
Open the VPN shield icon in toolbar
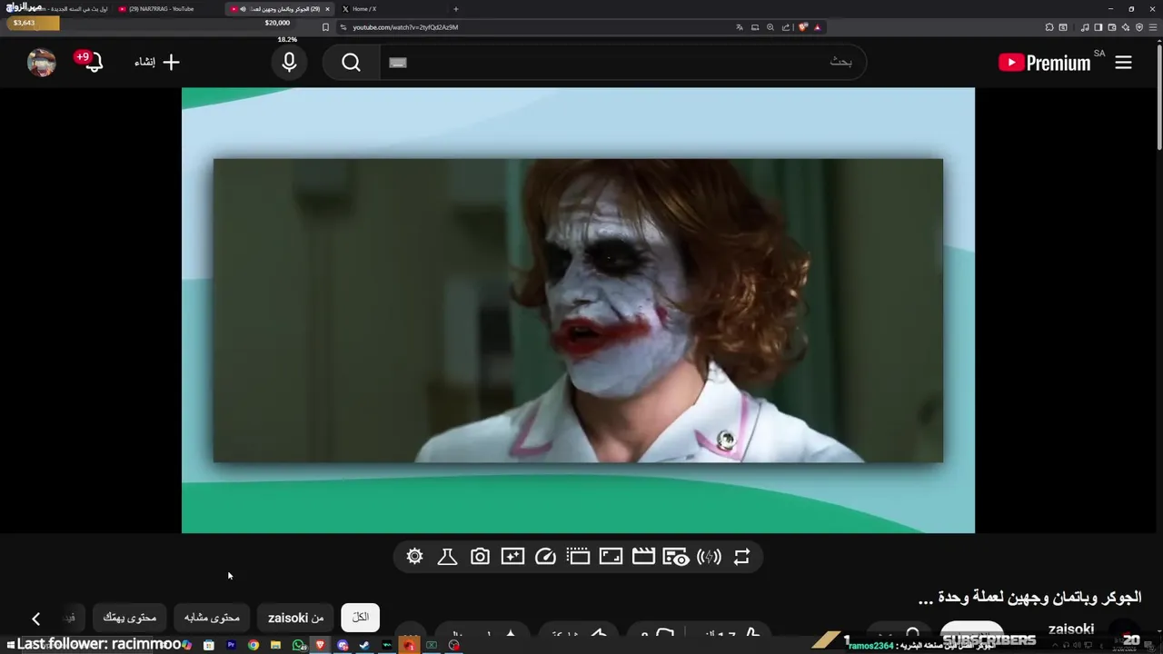pos(1138,27)
